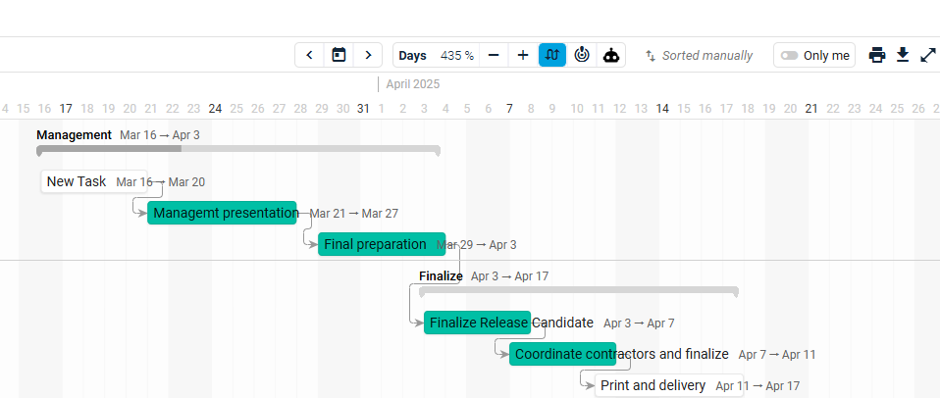This screenshot has width=940, height=398.
Task: Expand chart to fullscreen
Action: [x=928, y=55]
